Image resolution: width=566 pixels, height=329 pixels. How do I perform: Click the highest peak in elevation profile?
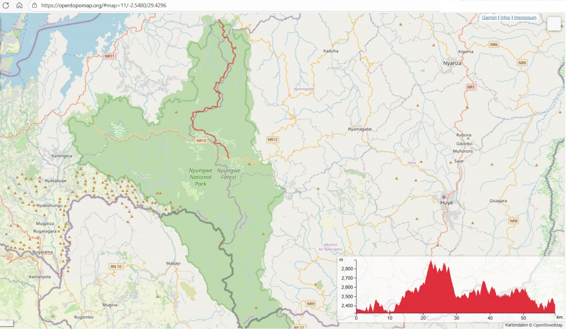[x=431, y=262]
